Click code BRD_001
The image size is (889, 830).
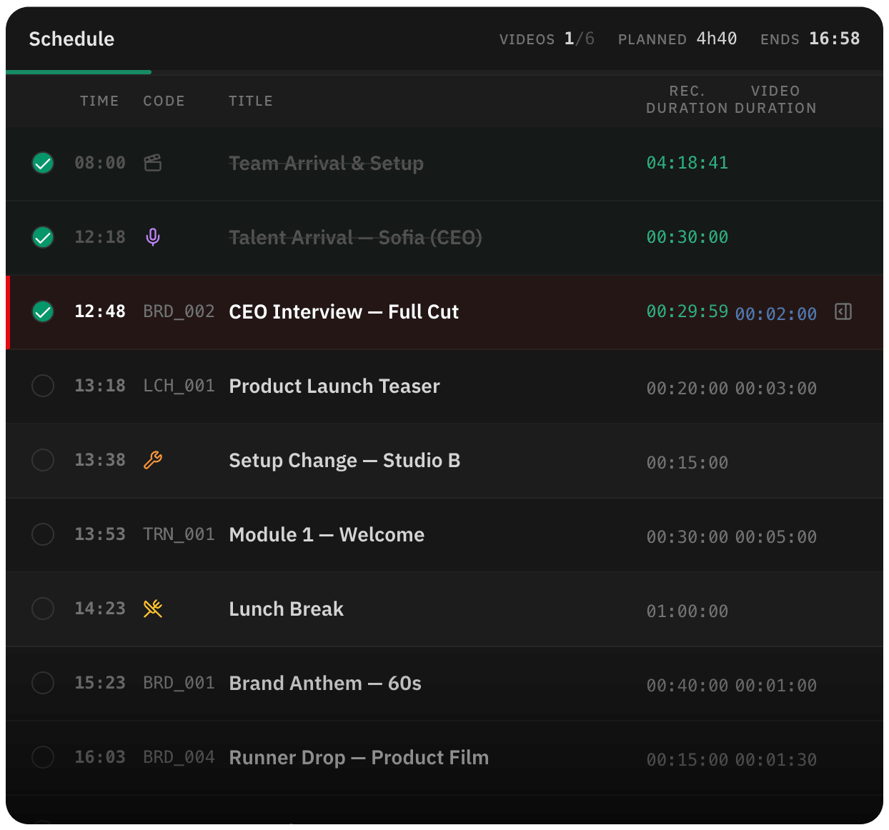(179, 683)
